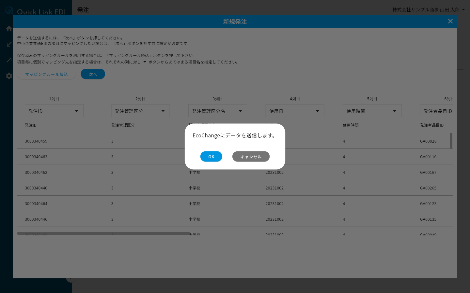Click the 2列目 column label
Viewport: 470px width, 293px height.
[x=141, y=99]
